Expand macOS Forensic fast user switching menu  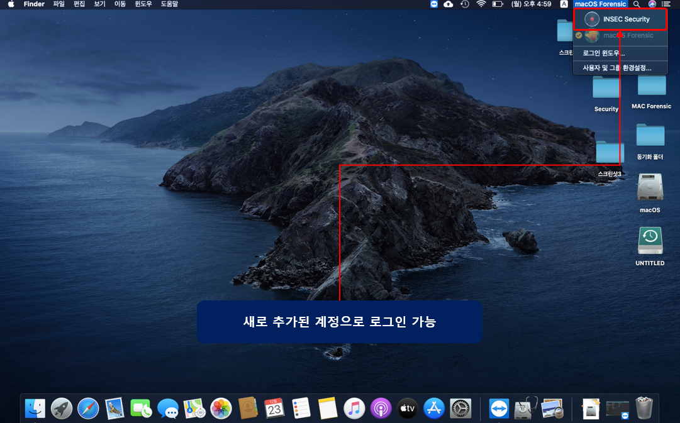pyautogui.click(x=600, y=4)
